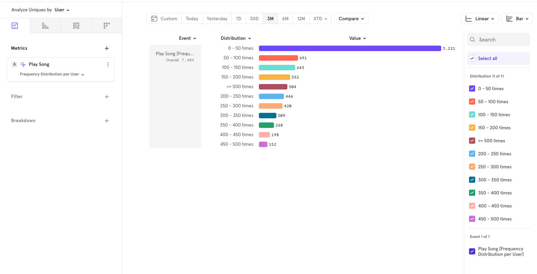
Task: Switch to the Retention report icon
Action: pyautogui.click(x=107, y=26)
